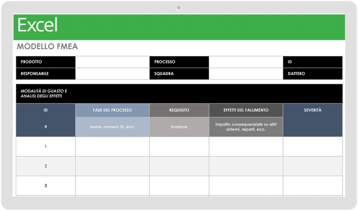Select the EFFETTI DEL FALLIMENTO column header

pos(246,110)
